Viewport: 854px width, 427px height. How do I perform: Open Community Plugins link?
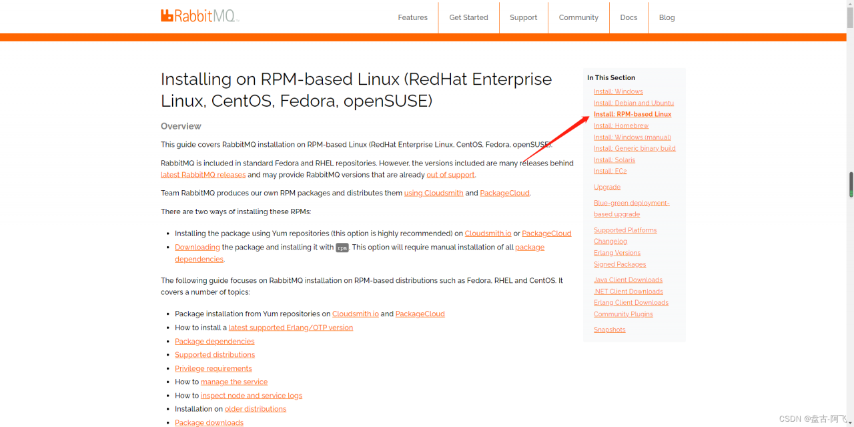point(623,314)
